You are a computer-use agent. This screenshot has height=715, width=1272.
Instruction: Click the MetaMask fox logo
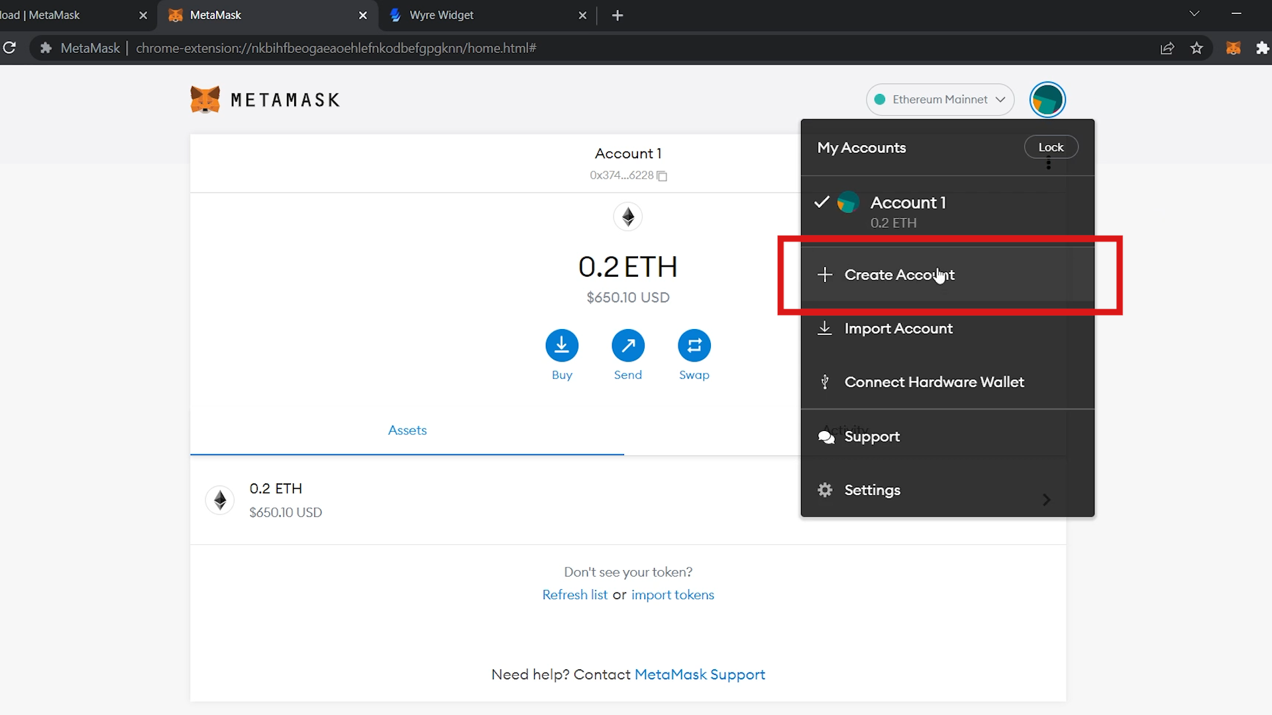click(x=205, y=99)
